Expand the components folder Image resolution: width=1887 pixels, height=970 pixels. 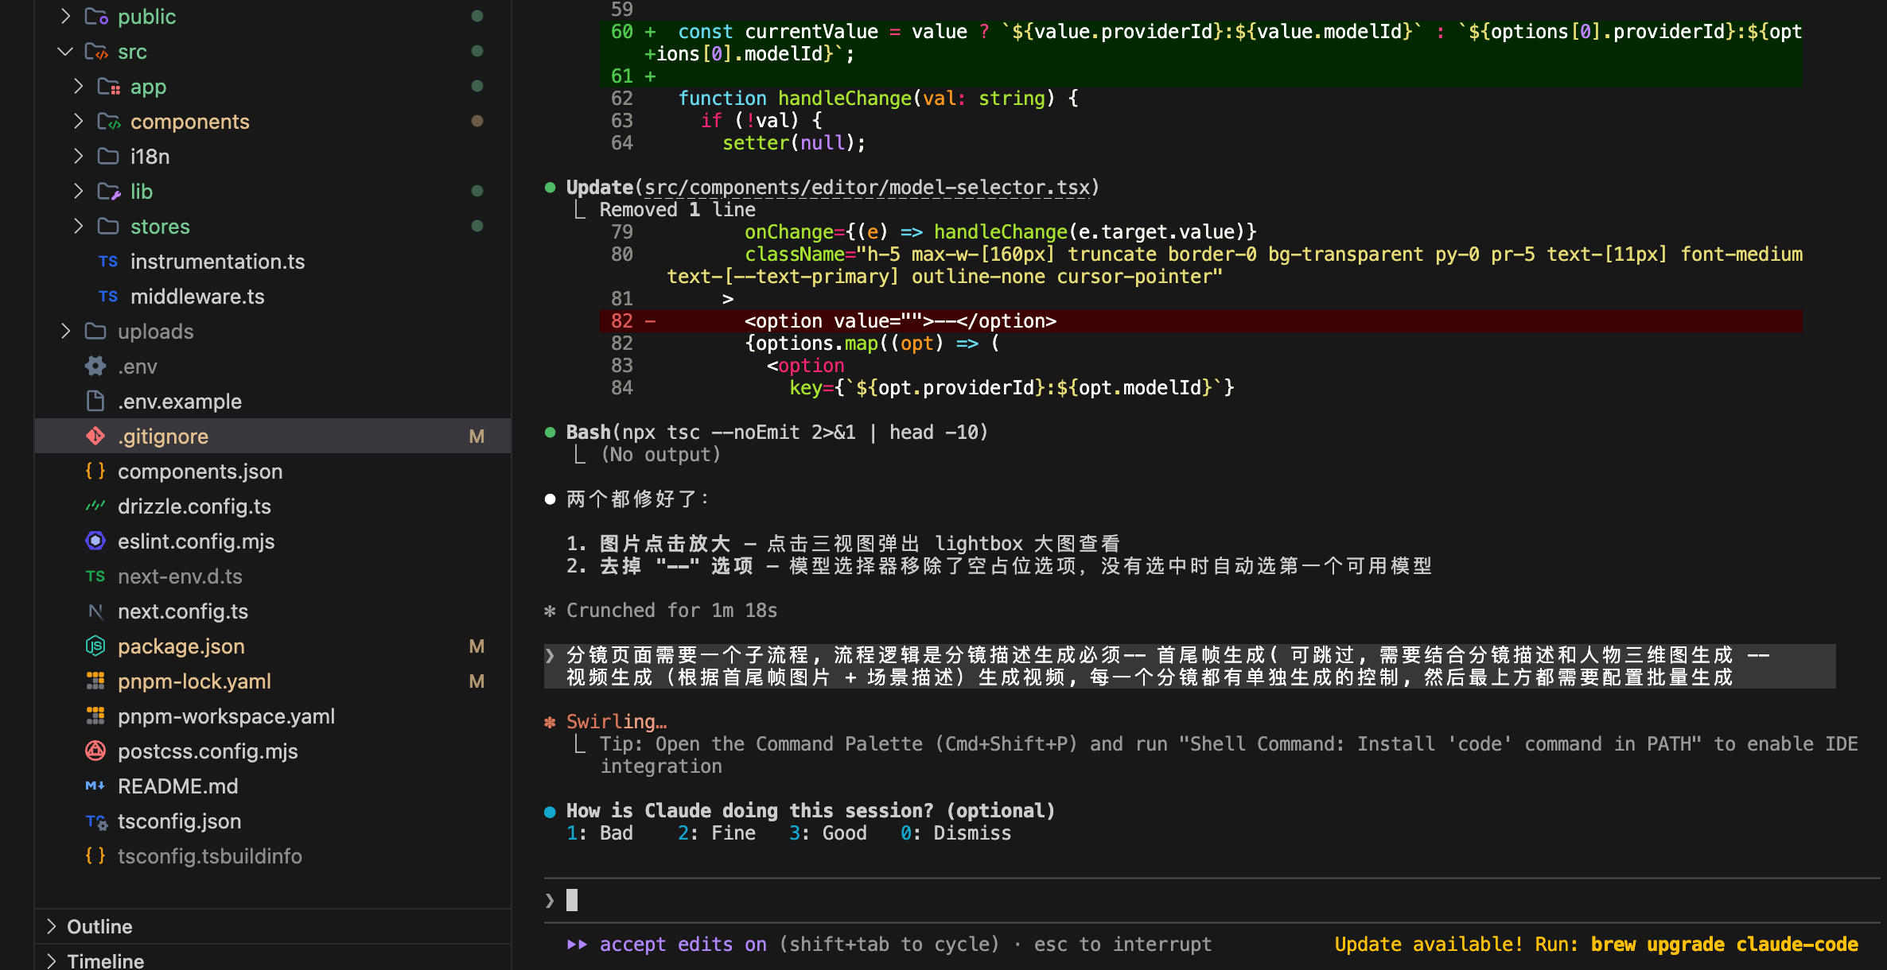[78, 122]
